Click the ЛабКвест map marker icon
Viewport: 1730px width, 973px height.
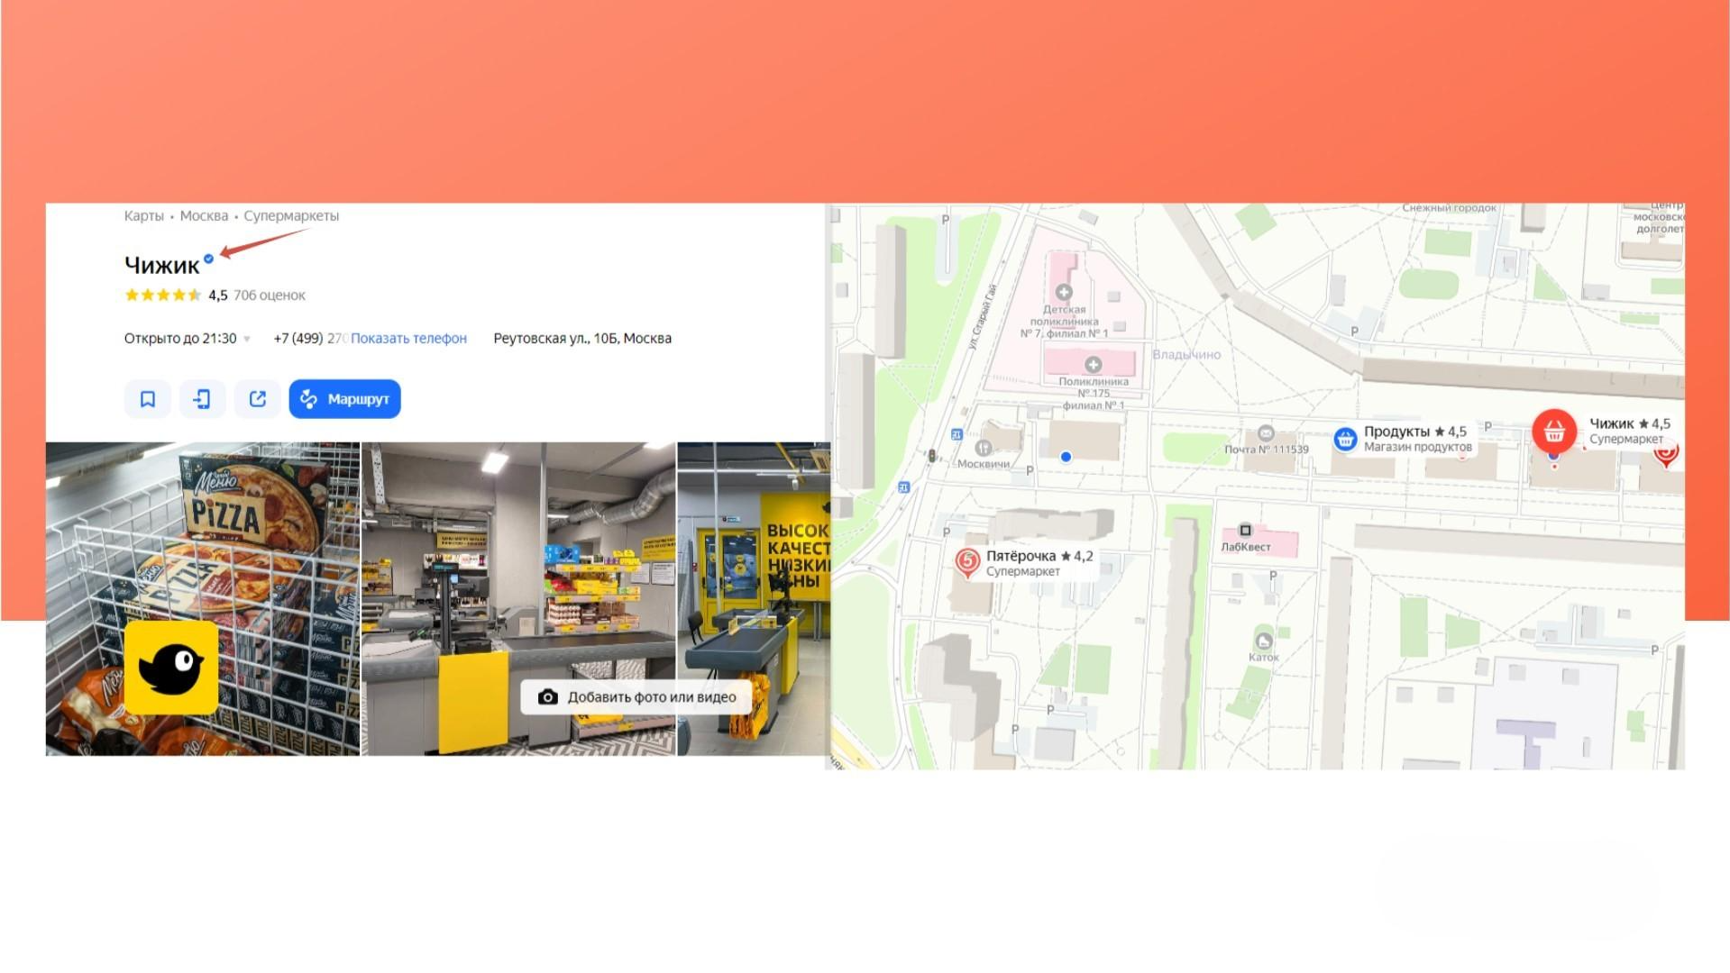click(1246, 531)
